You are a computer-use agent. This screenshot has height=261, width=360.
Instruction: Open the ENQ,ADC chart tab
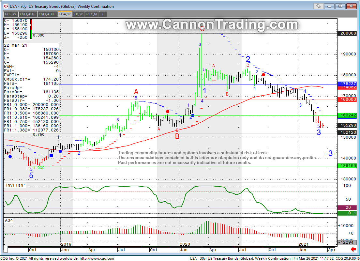click(28, 14)
